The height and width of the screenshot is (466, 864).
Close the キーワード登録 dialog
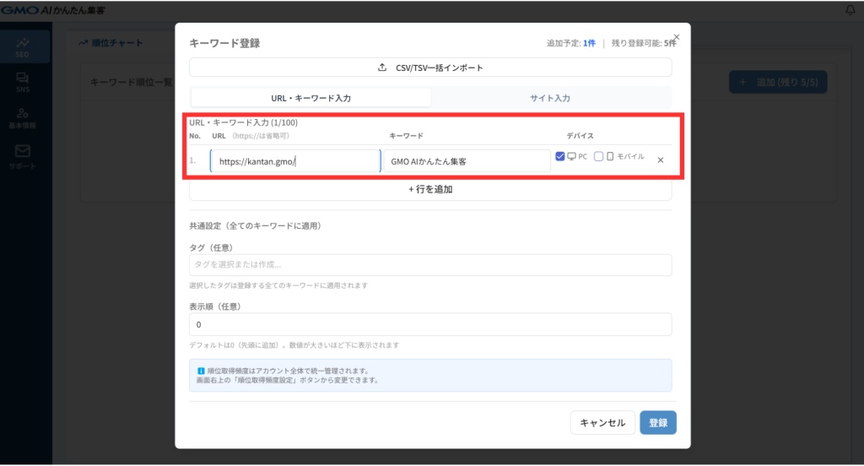point(676,37)
